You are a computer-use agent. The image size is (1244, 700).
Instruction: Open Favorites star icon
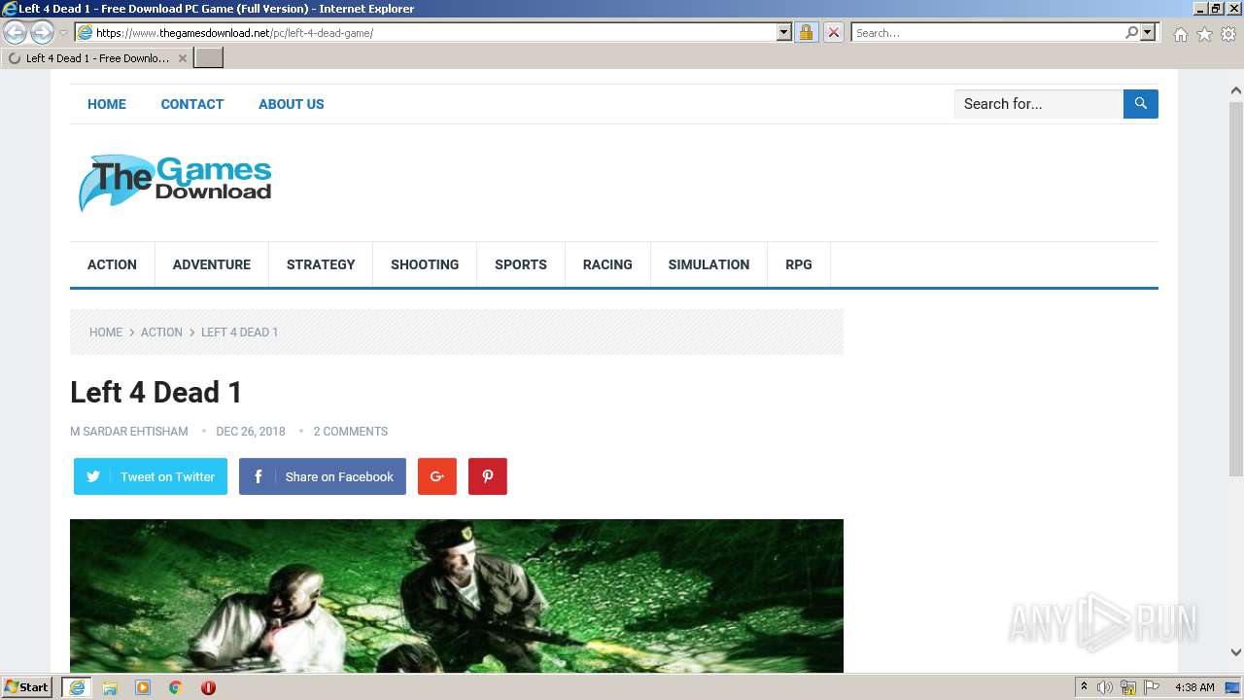coord(1204,34)
